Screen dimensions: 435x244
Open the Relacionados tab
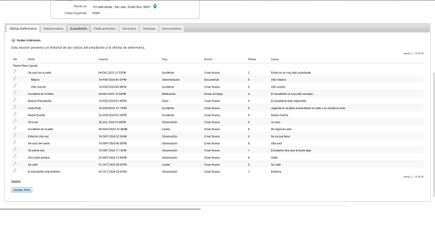click(x=53, y=28)
